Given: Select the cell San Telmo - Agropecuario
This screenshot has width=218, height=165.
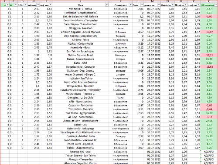Looking at the screenshot, I should 80,113.
